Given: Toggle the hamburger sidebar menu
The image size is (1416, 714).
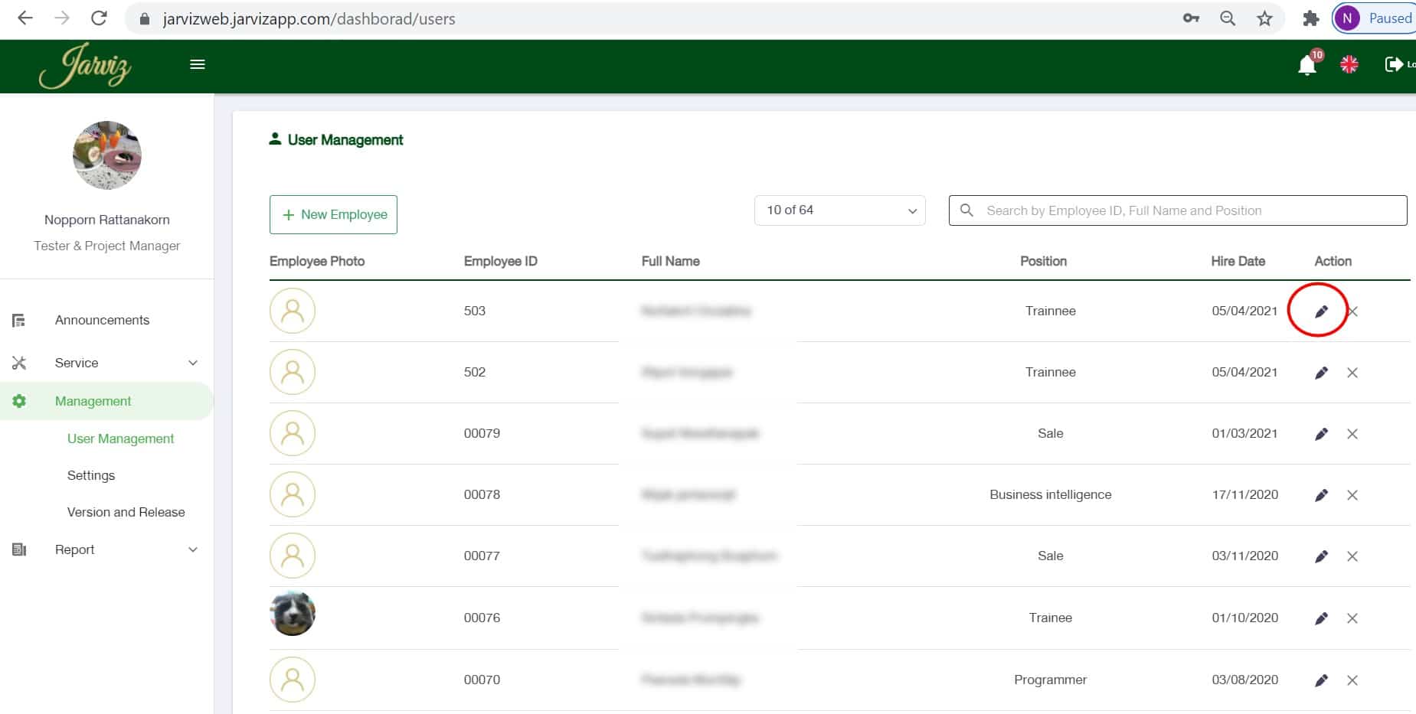Looking at the screenshot, I should [x=197, y=64].
